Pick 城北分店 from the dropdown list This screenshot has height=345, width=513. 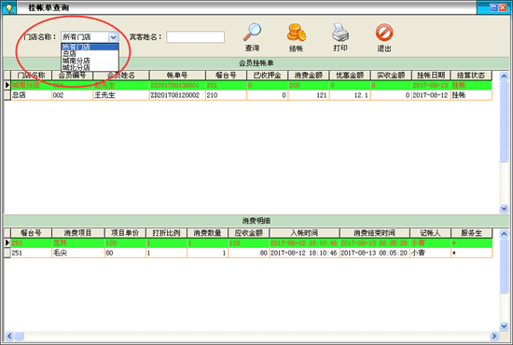(76, 67)
